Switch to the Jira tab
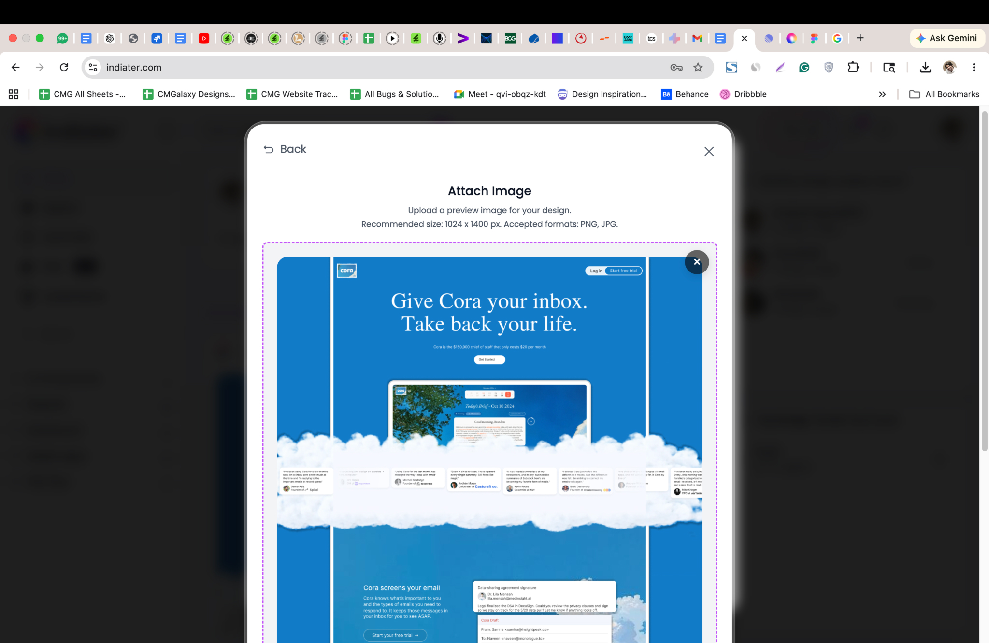The image size is (989, 643). pyautogui.click(x=157, y=38)
